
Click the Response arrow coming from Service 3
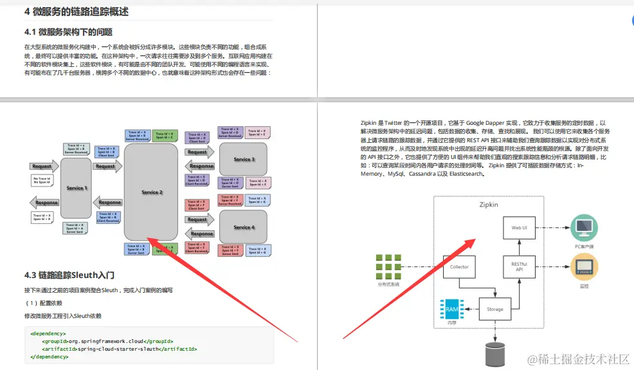click(199, 166)
